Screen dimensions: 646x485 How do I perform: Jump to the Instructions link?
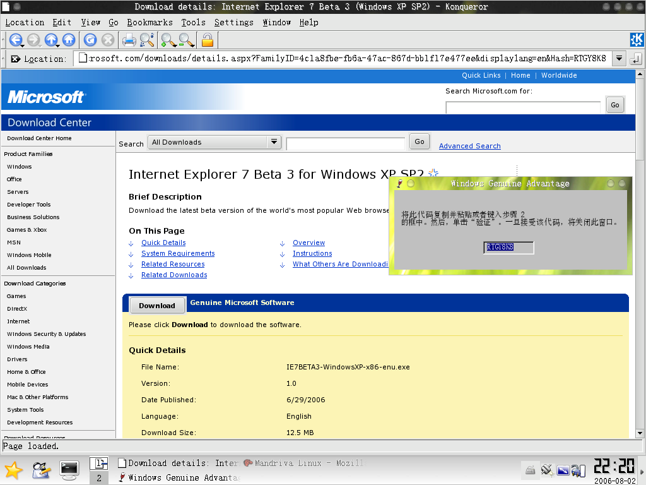312,253
